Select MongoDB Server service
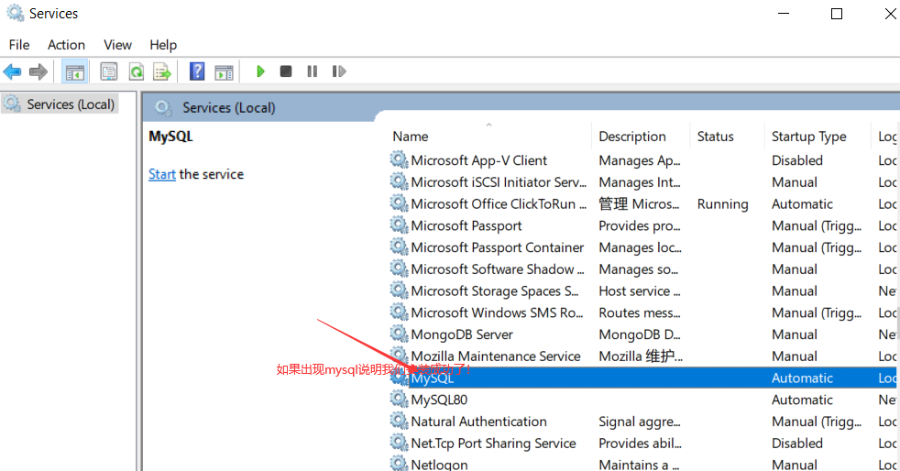Viewport: 900px width, 471px height. [x=462, y=335]
